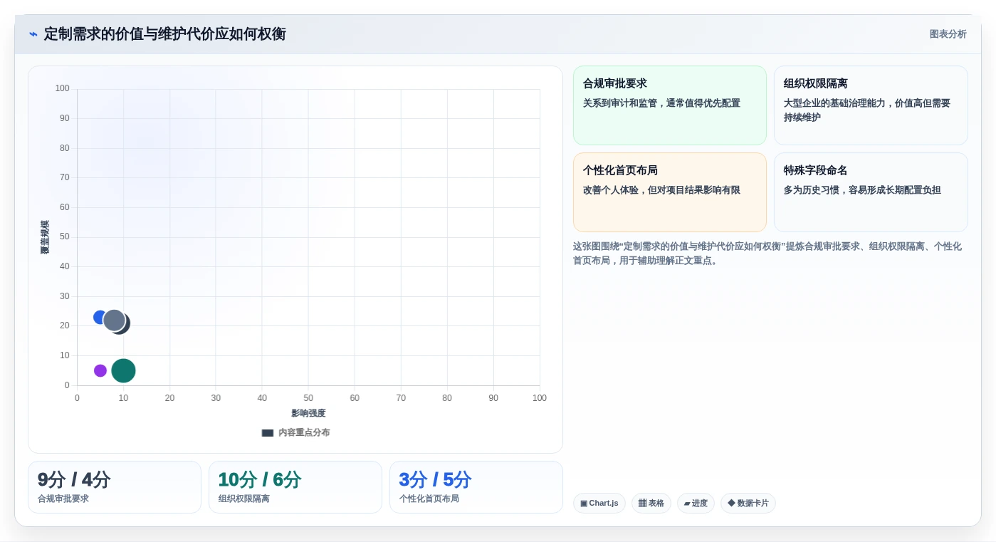Click the purple bubble on the chart
Screen dimensions: 996x542
tap(100, 370)
